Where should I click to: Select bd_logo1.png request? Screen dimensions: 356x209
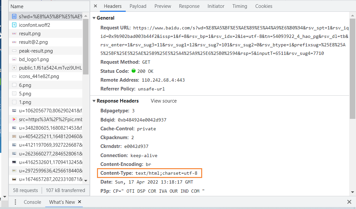tap(46, 59)
